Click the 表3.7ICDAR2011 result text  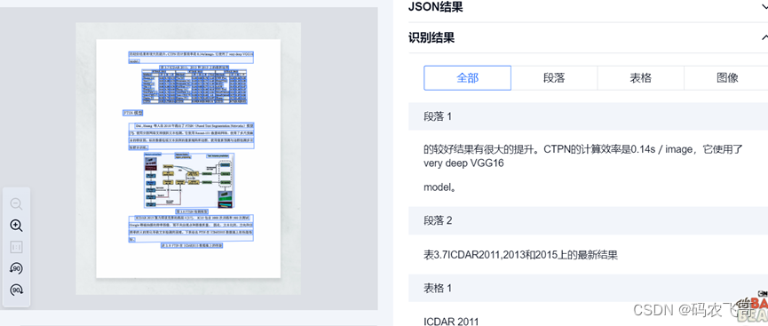pos(520,255)
